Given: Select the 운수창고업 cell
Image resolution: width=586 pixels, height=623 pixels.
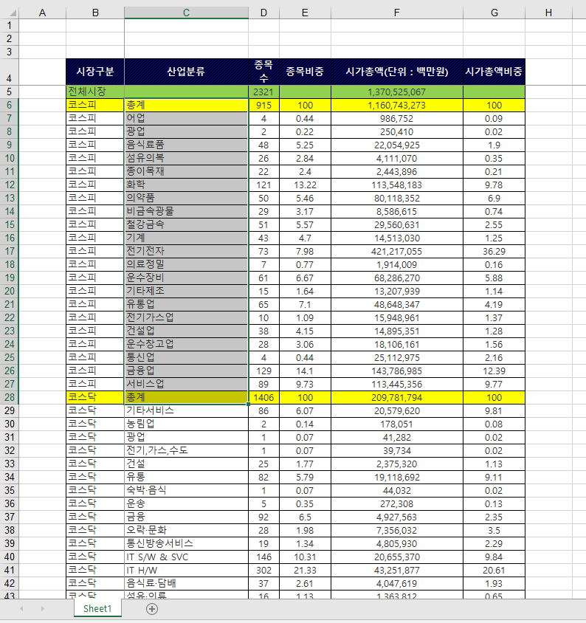Looking at the screenshot, I should [186, 345].
